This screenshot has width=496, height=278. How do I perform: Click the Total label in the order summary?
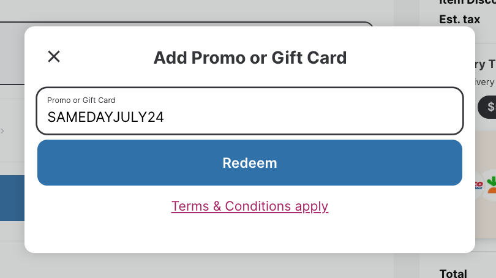click(x=453, y=274)
